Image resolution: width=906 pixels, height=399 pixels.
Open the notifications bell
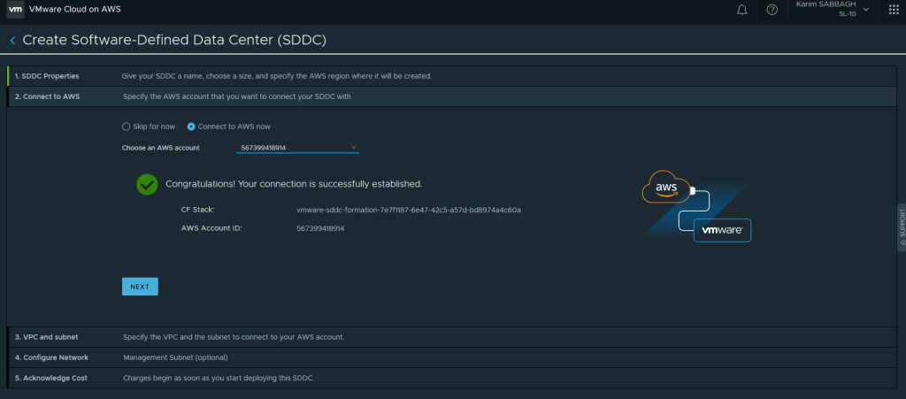(x=742, y=10)
